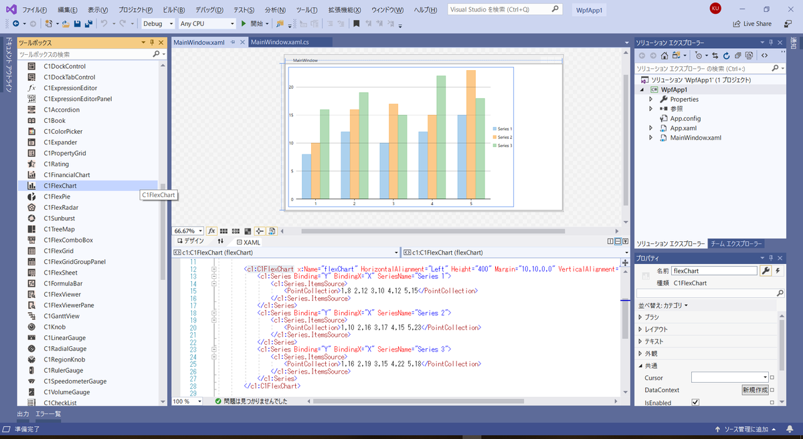
Task: Open the left c1:C1FlexChart element dropdown
Action: (x=286, y=253)
